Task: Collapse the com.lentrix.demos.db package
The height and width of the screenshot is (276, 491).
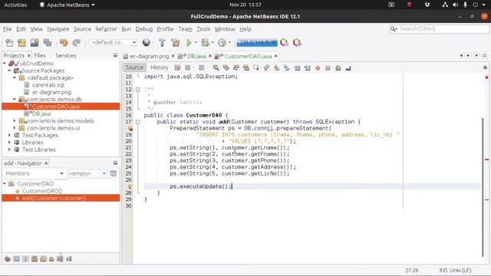Action: coord(15,99)
